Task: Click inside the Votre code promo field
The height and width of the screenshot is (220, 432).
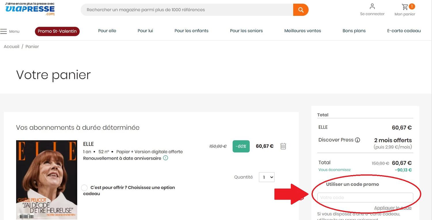Action: pos(365,198)
